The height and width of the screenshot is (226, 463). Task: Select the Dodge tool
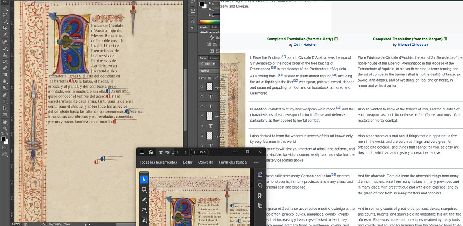point(5,88)
